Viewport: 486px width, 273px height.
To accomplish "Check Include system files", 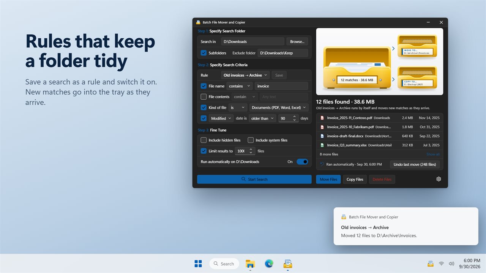I will pyautogui.click(x=251, y=140).
